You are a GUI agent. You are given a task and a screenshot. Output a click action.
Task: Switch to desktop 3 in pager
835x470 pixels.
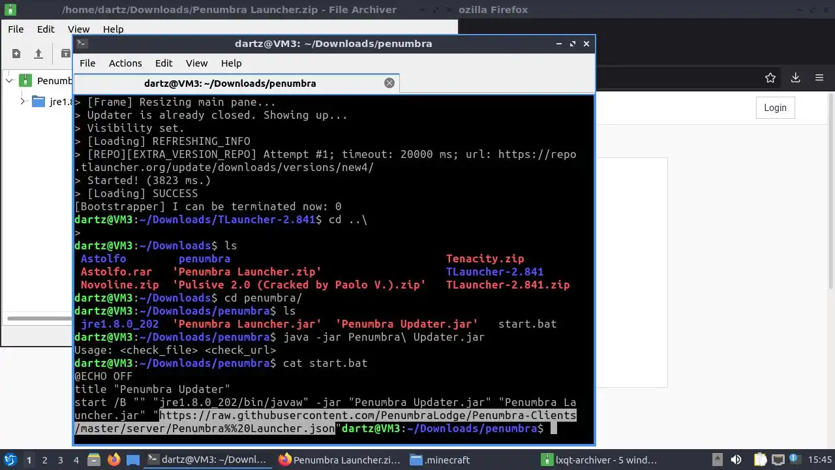[60, 460]
